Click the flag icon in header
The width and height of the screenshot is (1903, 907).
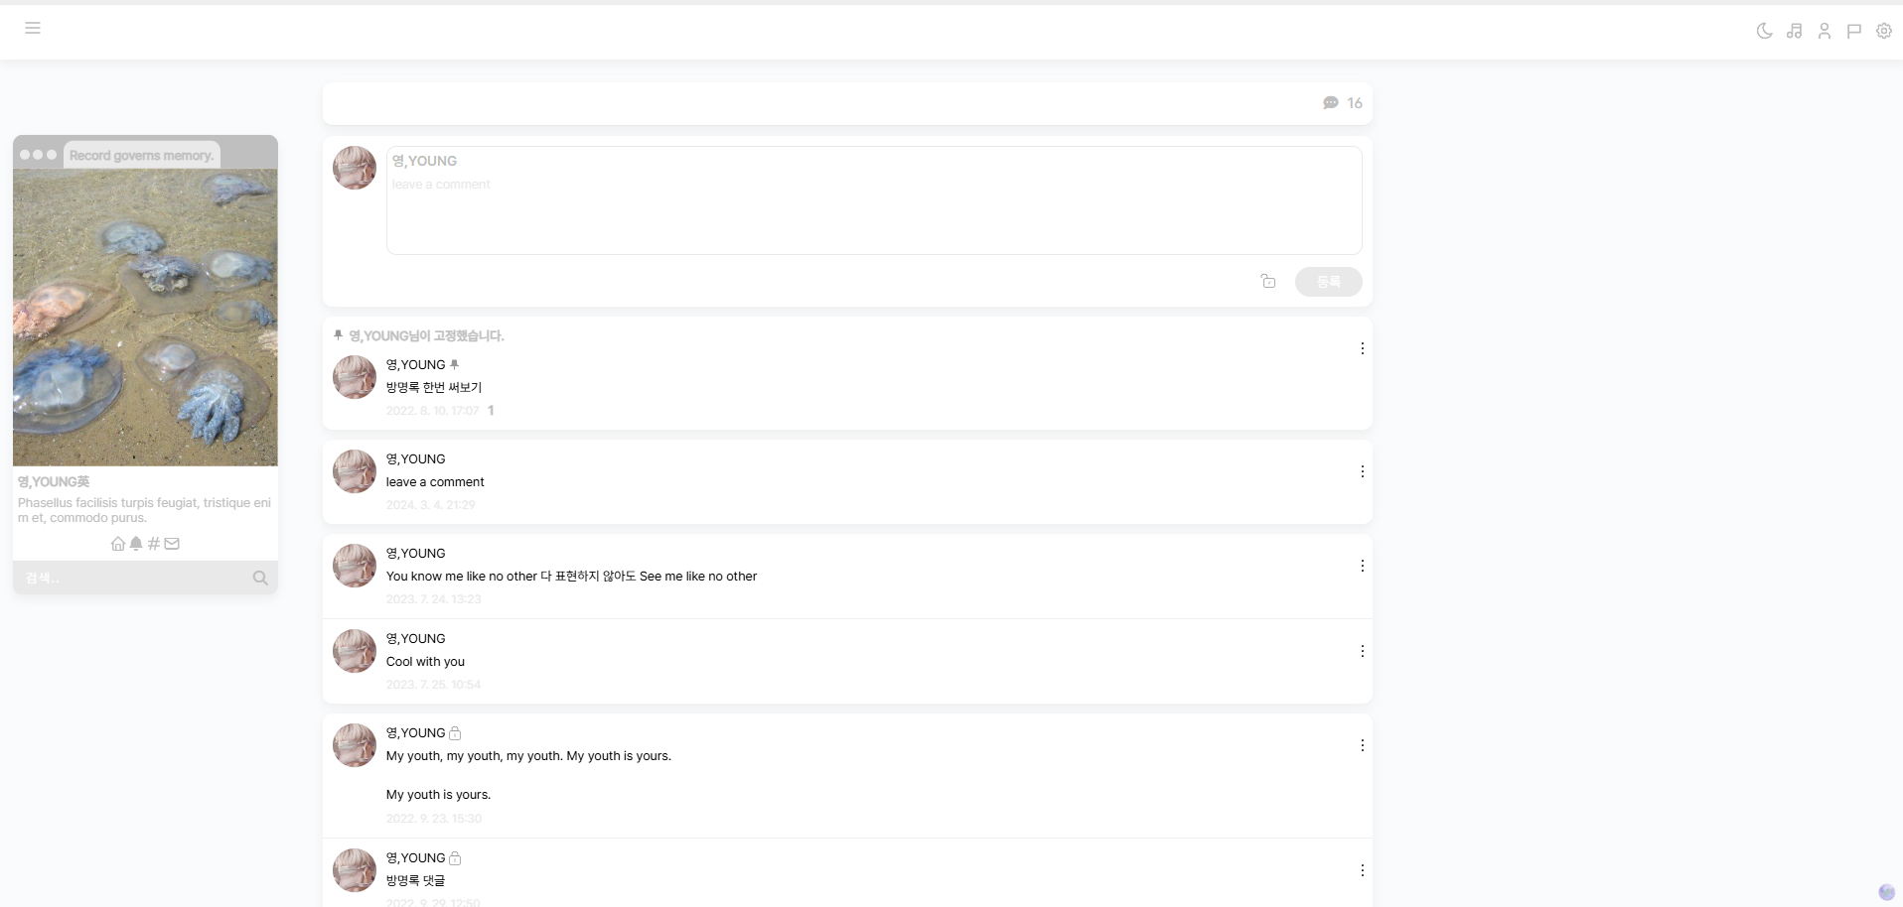1853,31
